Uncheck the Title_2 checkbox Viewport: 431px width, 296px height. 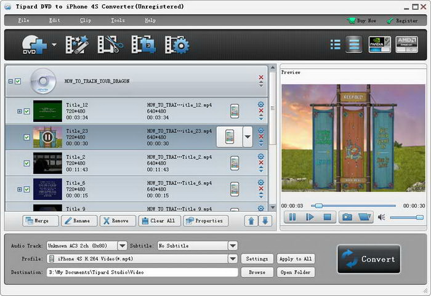tap(26, 163)
